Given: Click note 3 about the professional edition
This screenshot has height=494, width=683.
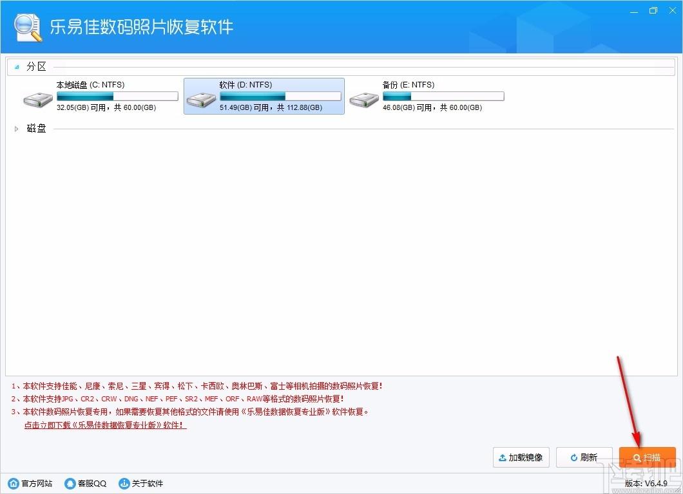Looking at the screenshot, I should tap(190, 412).
